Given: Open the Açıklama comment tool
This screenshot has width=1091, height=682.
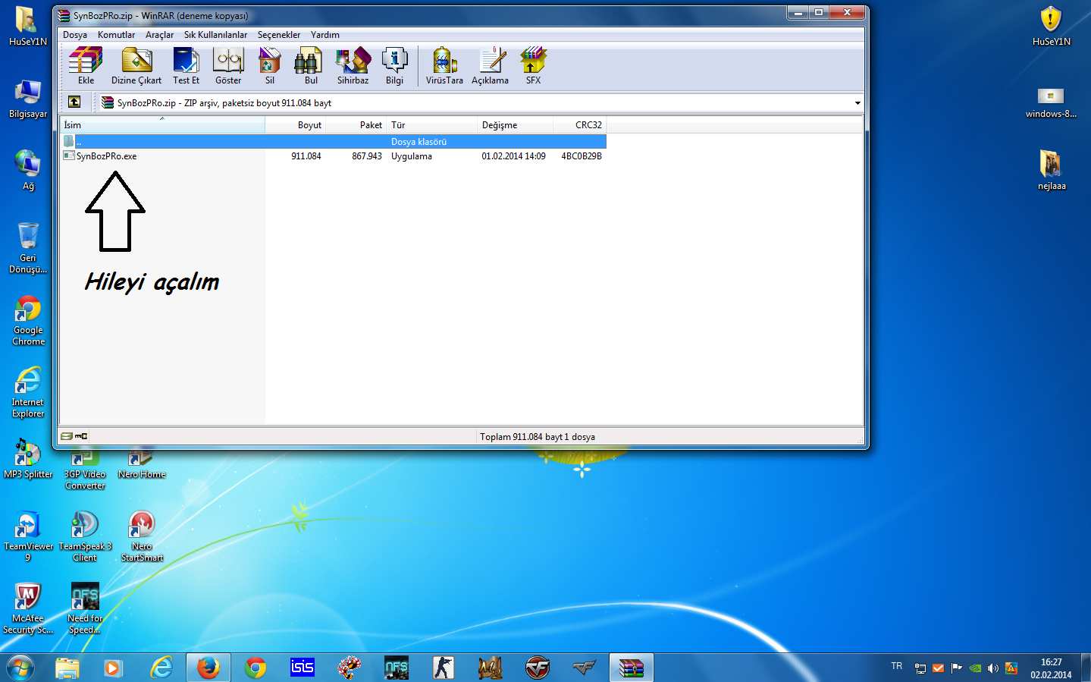Looking at the screenshot, I should coord(491,66).
